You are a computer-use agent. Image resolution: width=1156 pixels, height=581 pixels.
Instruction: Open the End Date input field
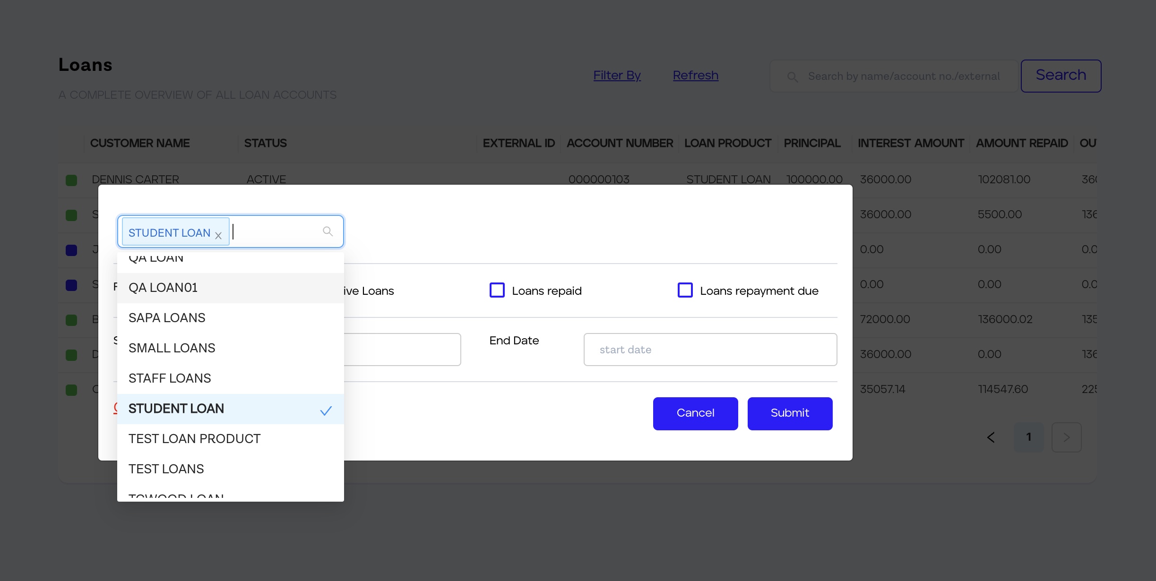pos(710,350)
